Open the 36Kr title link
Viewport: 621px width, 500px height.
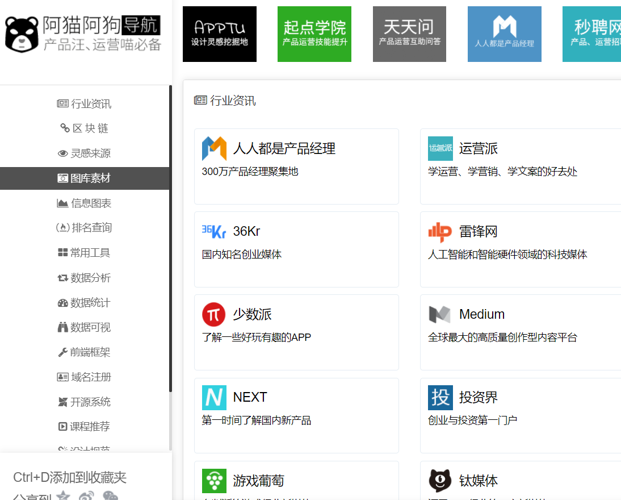tap(246, 231)
